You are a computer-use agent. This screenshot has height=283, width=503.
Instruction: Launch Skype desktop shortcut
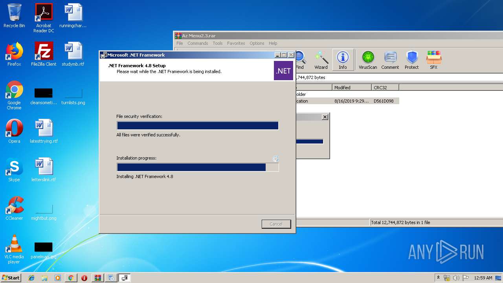(14, 170)
